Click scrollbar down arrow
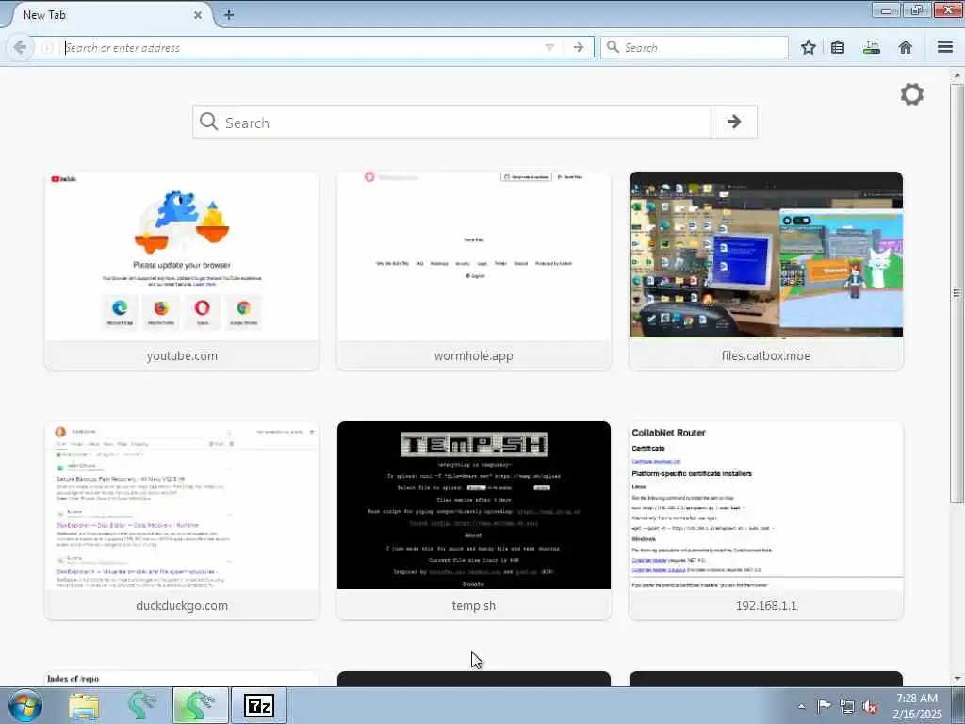 point(957,679)
